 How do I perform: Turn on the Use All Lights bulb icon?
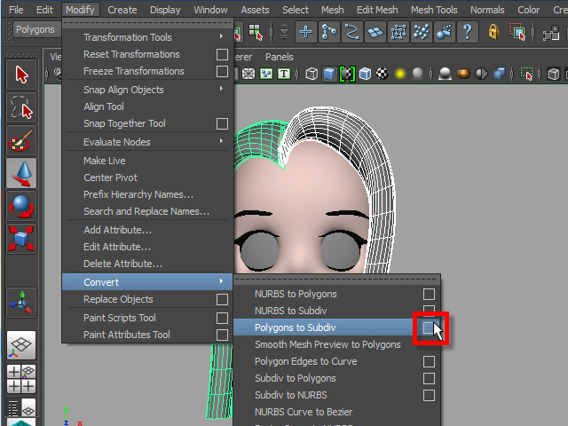point(400,74)
